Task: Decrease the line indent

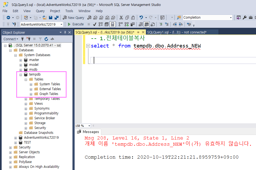Action: [x=175, y=25]
